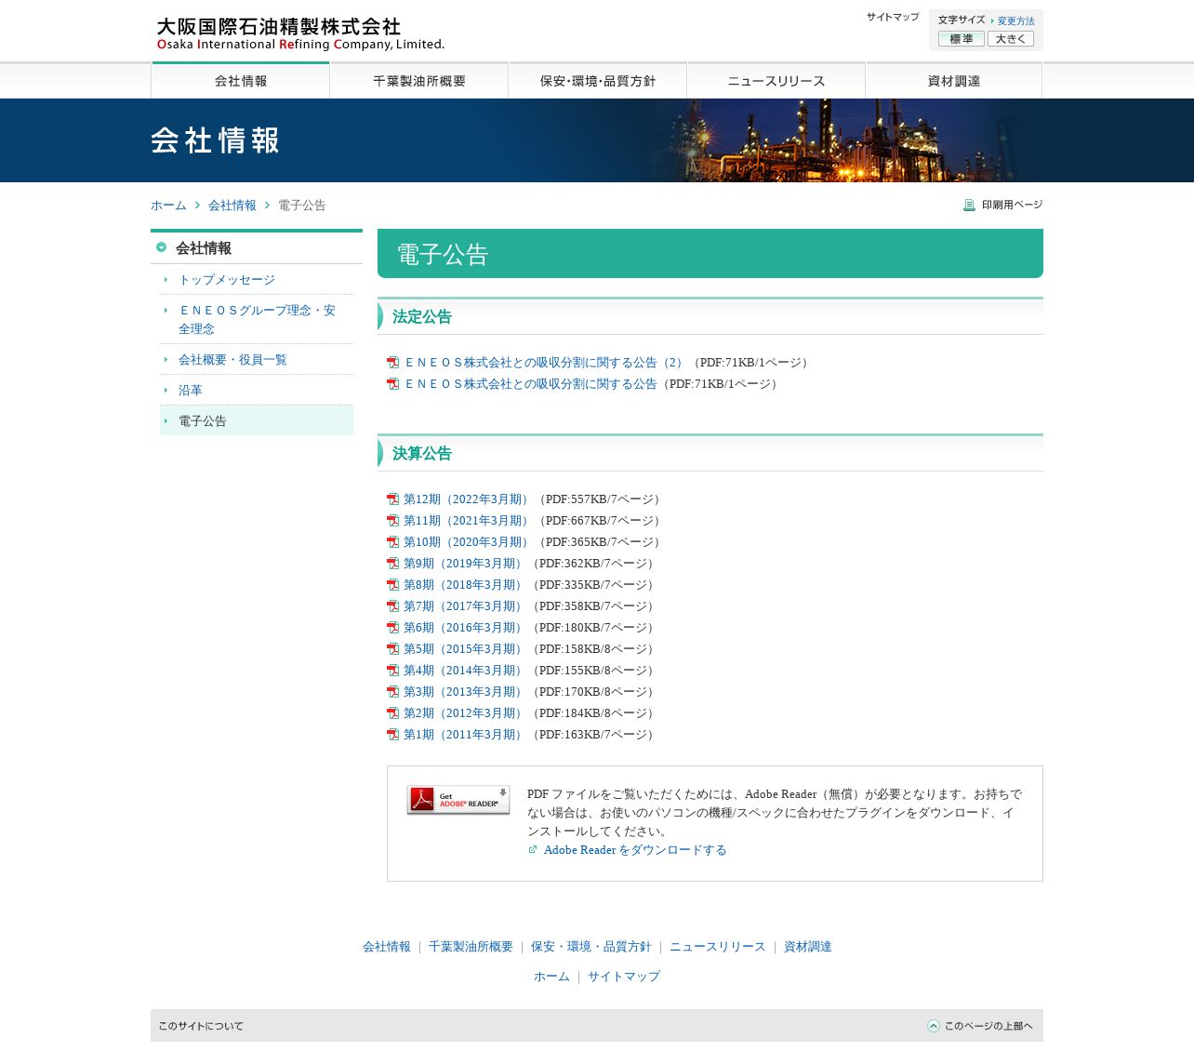Go to 会社情報 via the breadcrumb

[x=232, y=206]
